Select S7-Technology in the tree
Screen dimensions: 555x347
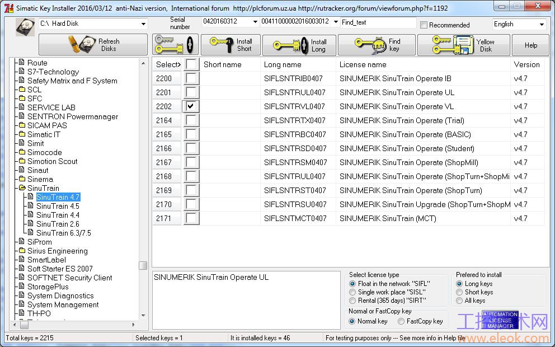click(53, 72)
